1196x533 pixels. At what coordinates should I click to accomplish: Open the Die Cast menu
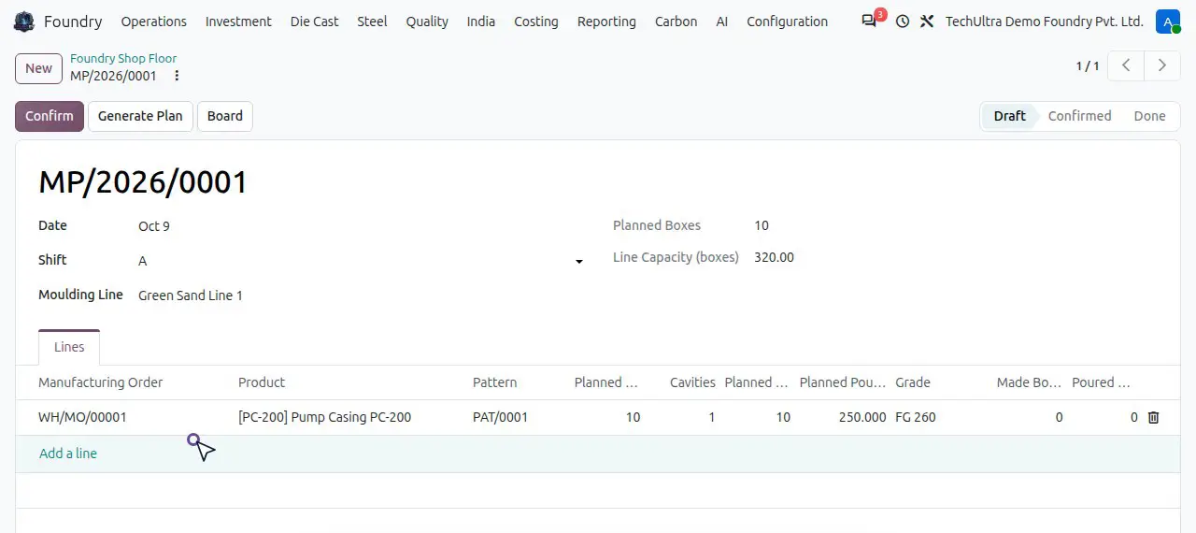pos(315,22)
